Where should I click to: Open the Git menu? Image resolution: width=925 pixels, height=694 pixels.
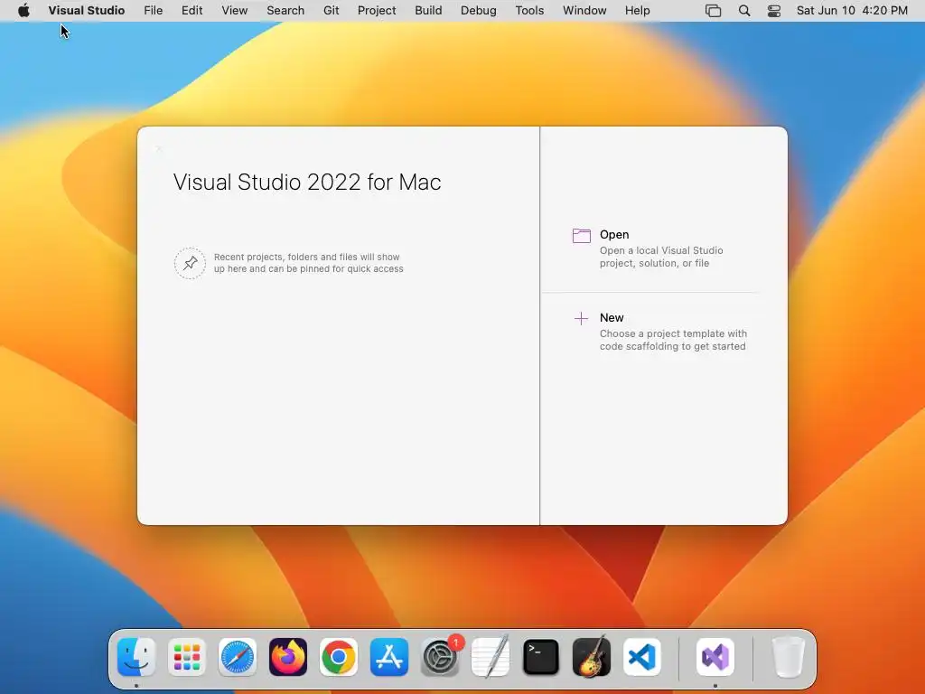coord(331,11)
